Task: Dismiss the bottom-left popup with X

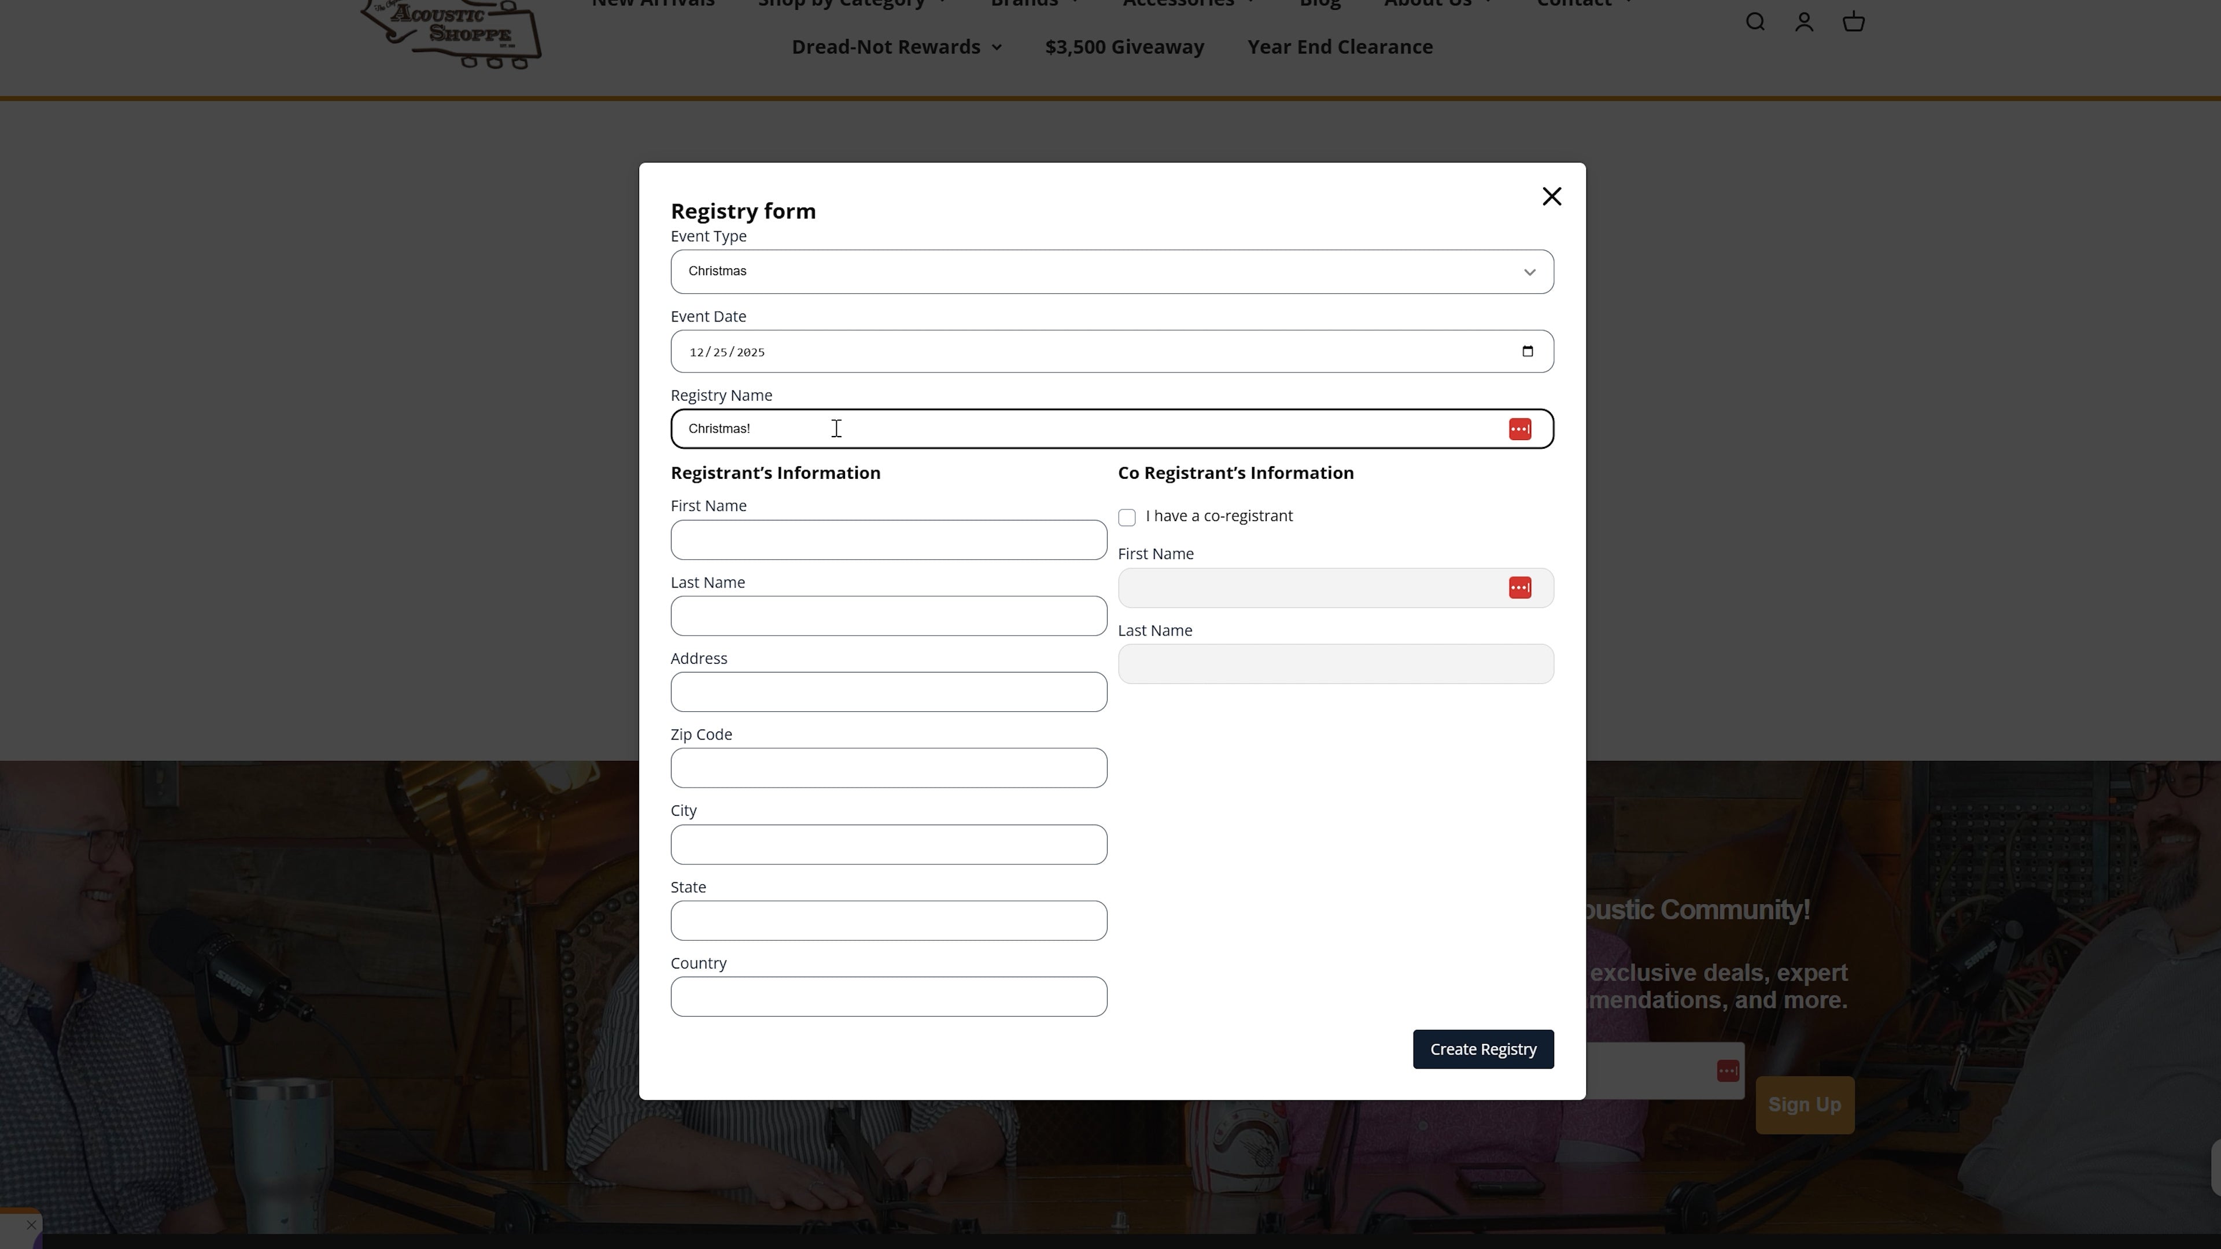Action: [x=31, y=1224]
